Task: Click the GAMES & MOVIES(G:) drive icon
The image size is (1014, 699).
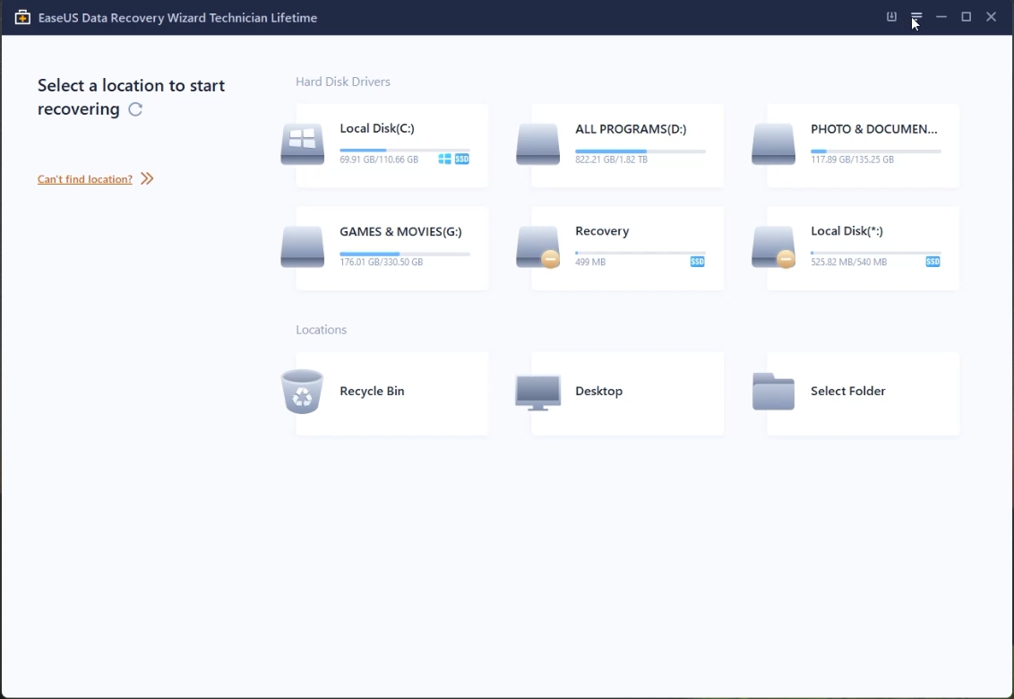Action: pyautogui.click(x=302, y=247)
